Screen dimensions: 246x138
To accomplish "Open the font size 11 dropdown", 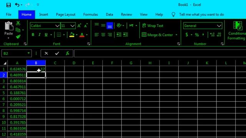I will pos(72,26).
